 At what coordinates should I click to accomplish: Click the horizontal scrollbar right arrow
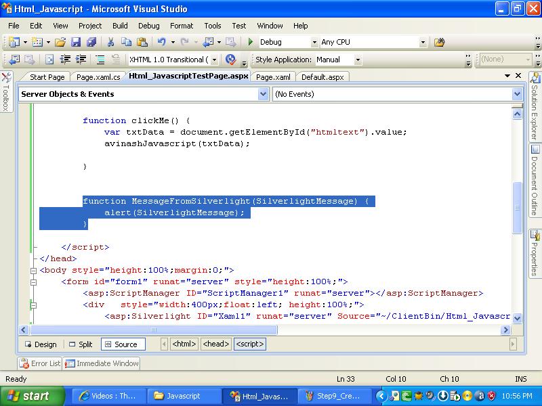(505, 330)
